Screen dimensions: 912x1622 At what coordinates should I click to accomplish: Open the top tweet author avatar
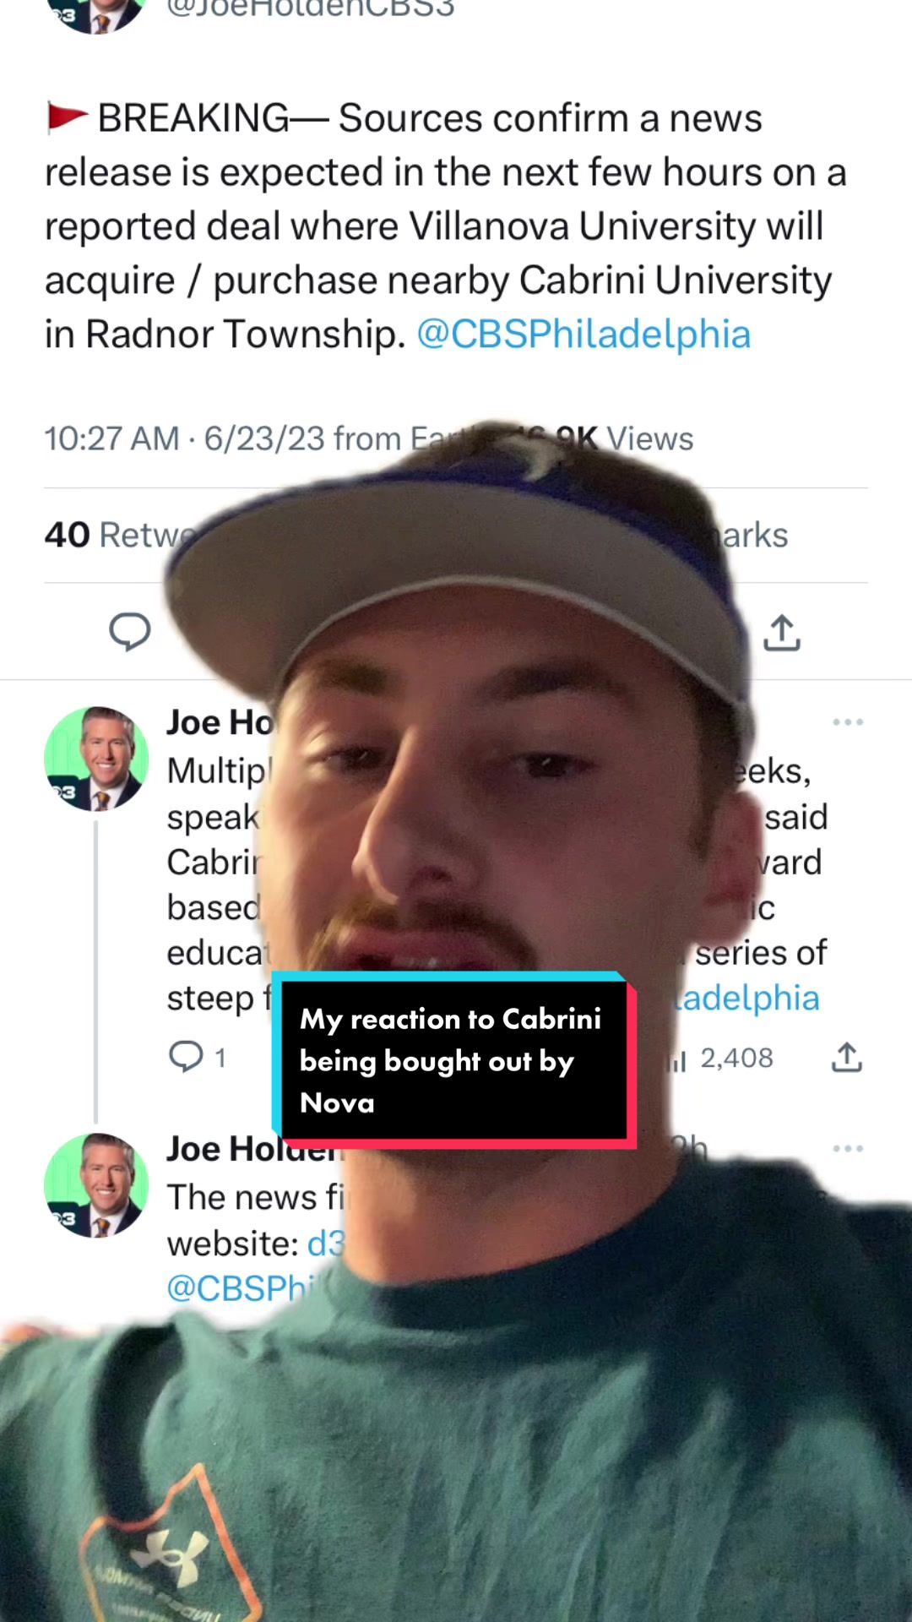click(x=96, y=14)
